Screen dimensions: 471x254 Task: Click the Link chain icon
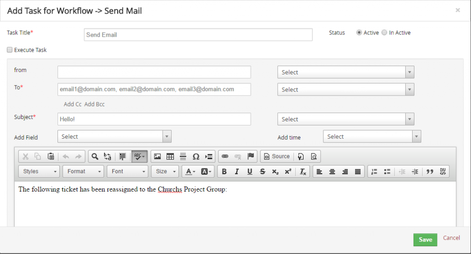tap(225, 157)
